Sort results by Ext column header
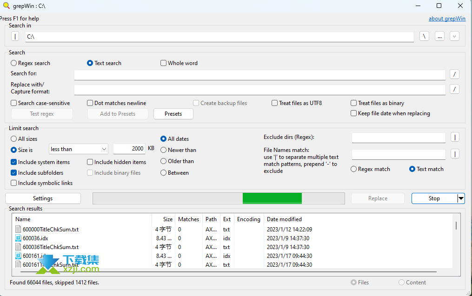 [227, 219]
